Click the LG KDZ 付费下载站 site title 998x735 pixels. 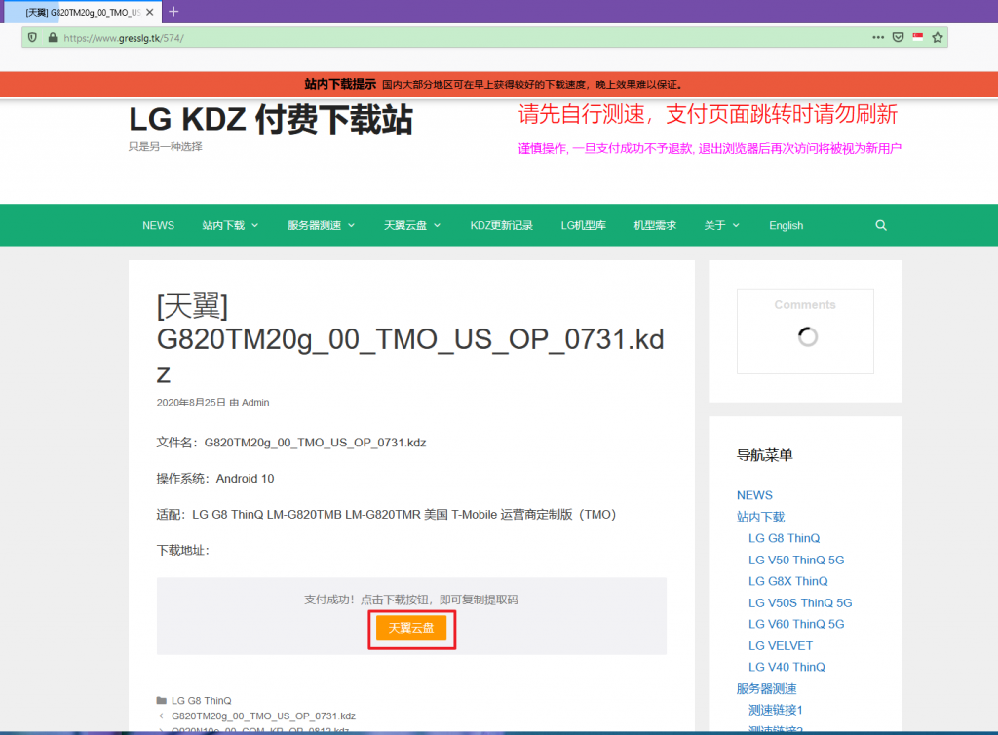271,120
